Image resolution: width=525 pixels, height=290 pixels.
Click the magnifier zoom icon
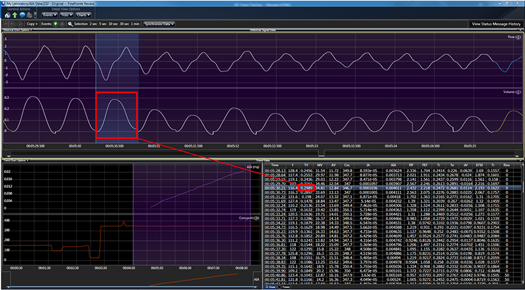pos(70,24)
